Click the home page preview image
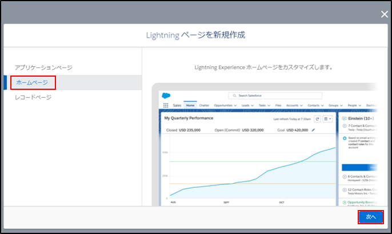The width and height of the screenshot is (392, 234). (265, 144)
